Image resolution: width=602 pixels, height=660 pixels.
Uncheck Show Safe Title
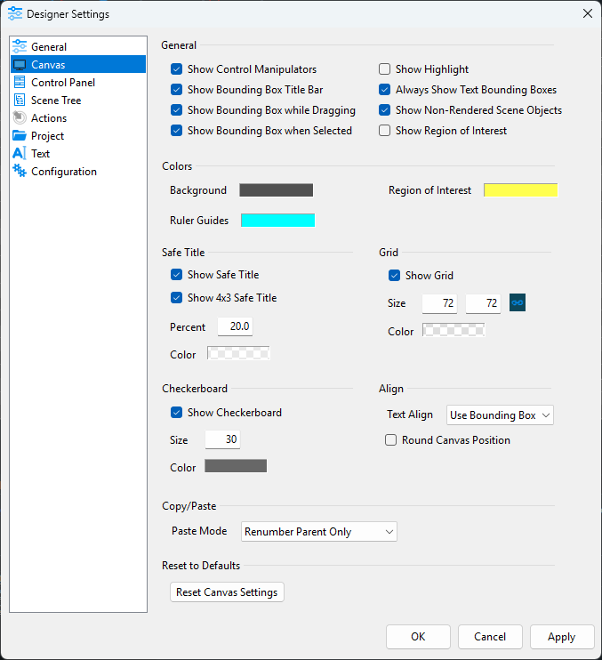[x=176, y=275]
